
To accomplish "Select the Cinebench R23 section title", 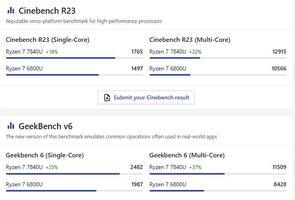I will pos(47,11).
